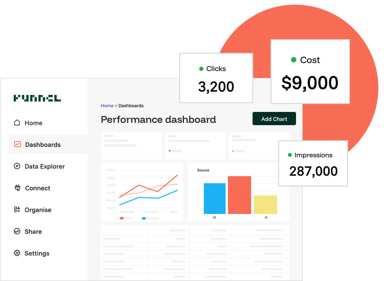Click the Performance dashboard heading

coord(158,119)
